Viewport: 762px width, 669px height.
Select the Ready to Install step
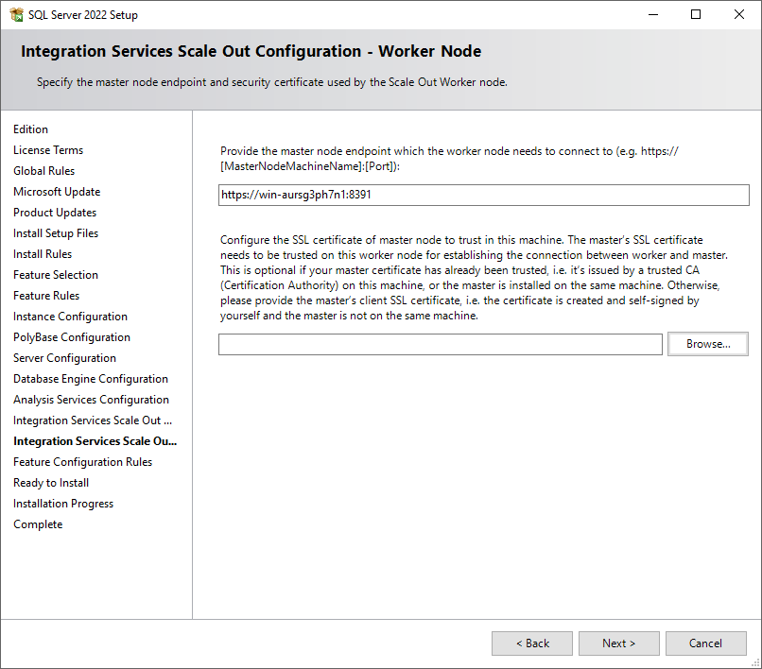pos(50,482)
